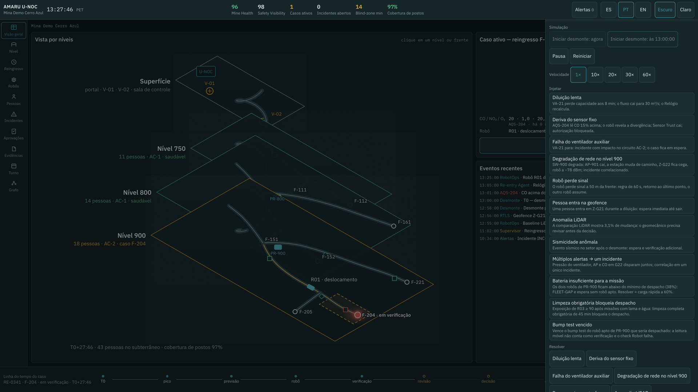The image size is (698, 392).
Task: Set simulation speed to 30×
Action: 630,75
